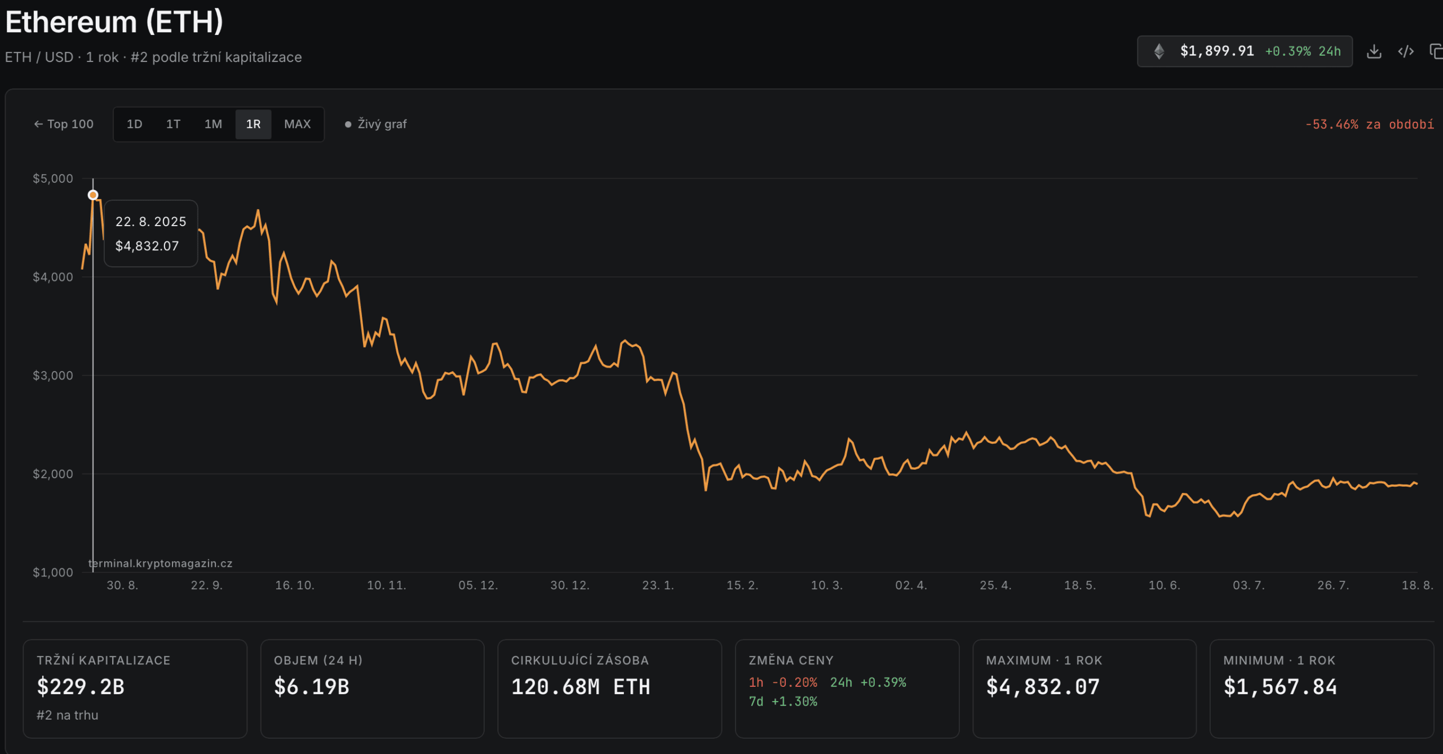The width and height of the screenshot is (1443, 754).
Task: Click the copy icon at top right
Action: [1436, 51]
